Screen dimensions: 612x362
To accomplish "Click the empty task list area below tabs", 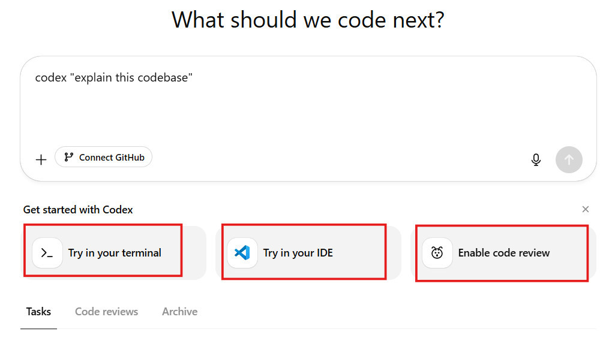I will click(308, 346).
